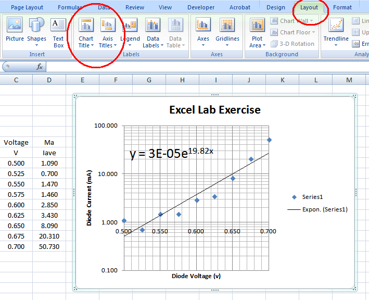
Task: Select the trendline equation label
Action: click(171, 153)
